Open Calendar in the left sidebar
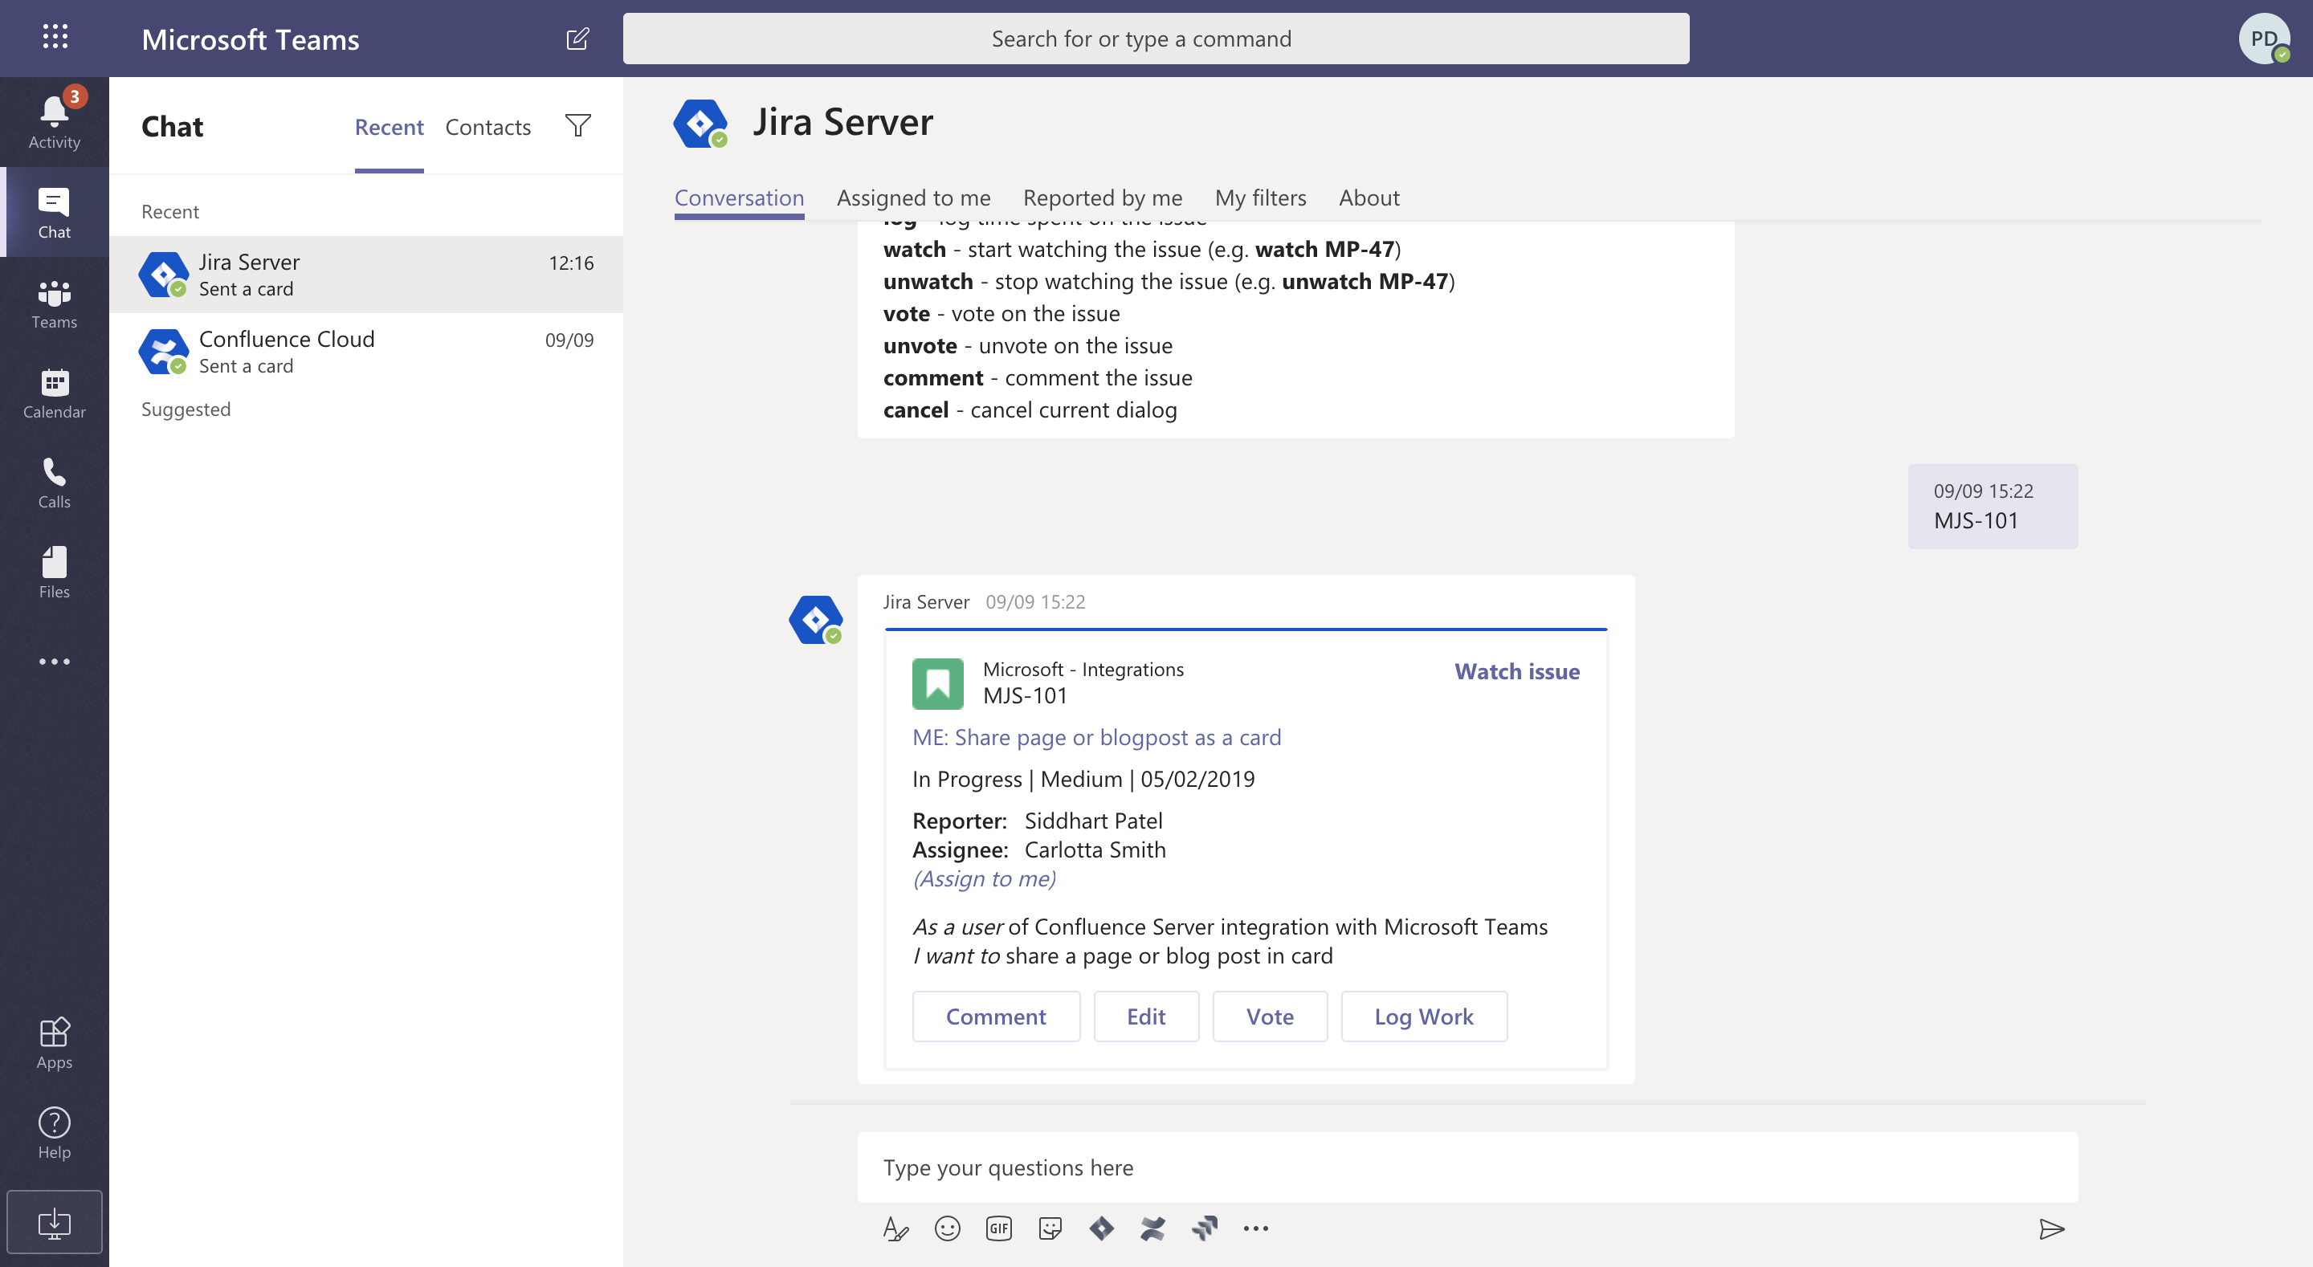The image size is (2313, 1267). (x=55, y=393)
